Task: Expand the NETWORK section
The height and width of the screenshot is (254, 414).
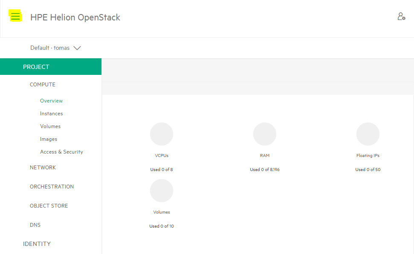Action: tap(43, 168)
